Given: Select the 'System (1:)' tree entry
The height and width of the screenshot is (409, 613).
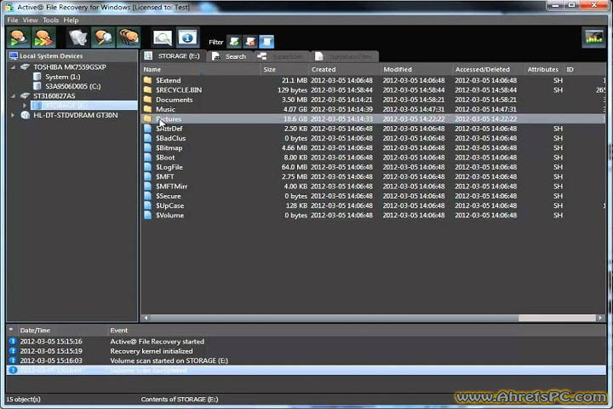Looking at the screenshot, I should tap(62, 77).
